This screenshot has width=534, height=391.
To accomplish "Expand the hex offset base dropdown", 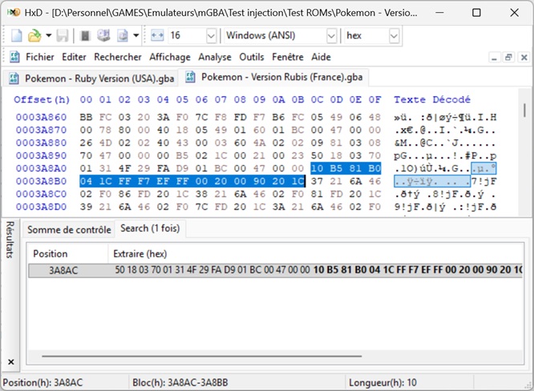I will pos(394,36).
